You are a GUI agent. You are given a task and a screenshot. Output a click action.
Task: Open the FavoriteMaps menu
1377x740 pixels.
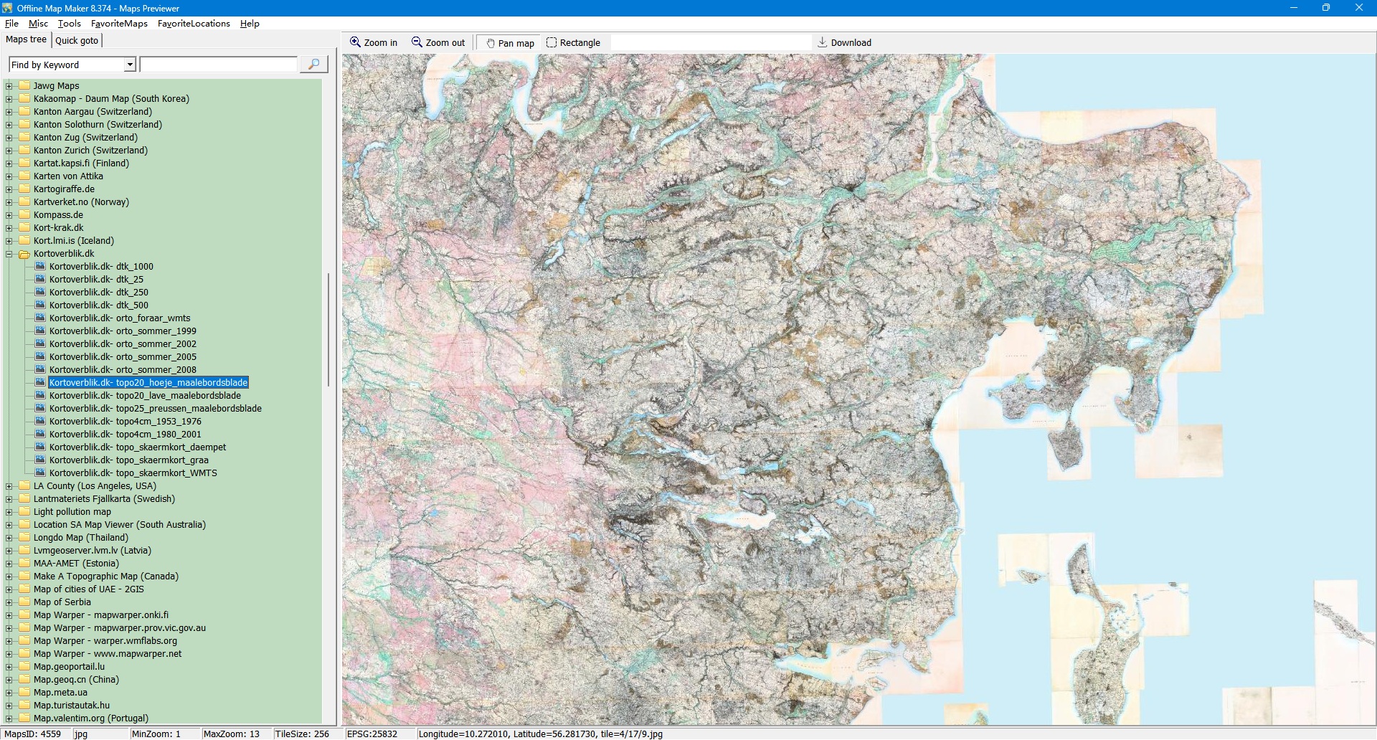[119, 24]
